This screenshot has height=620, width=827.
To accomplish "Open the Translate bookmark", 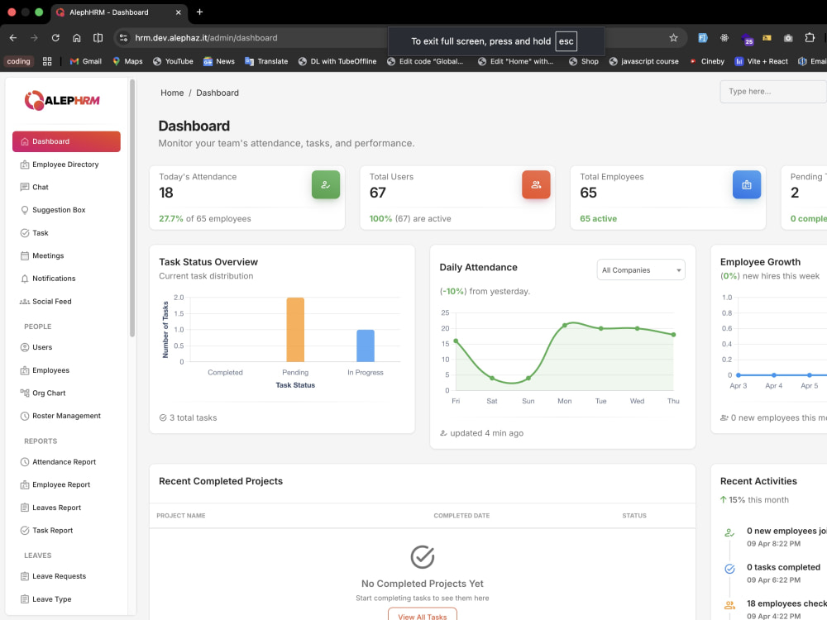I will click(266, 61).
